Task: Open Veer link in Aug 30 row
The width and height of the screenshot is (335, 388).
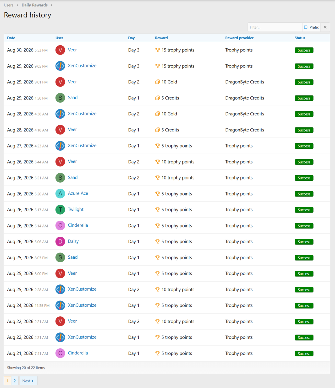Action: tap(72, 50)
